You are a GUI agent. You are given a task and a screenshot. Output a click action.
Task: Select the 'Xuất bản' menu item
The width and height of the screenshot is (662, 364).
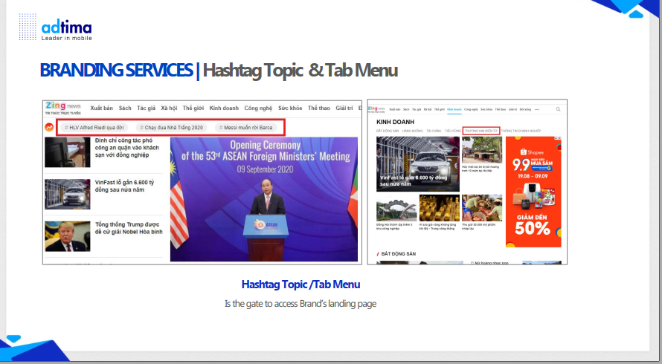click(x=101, y=108)
